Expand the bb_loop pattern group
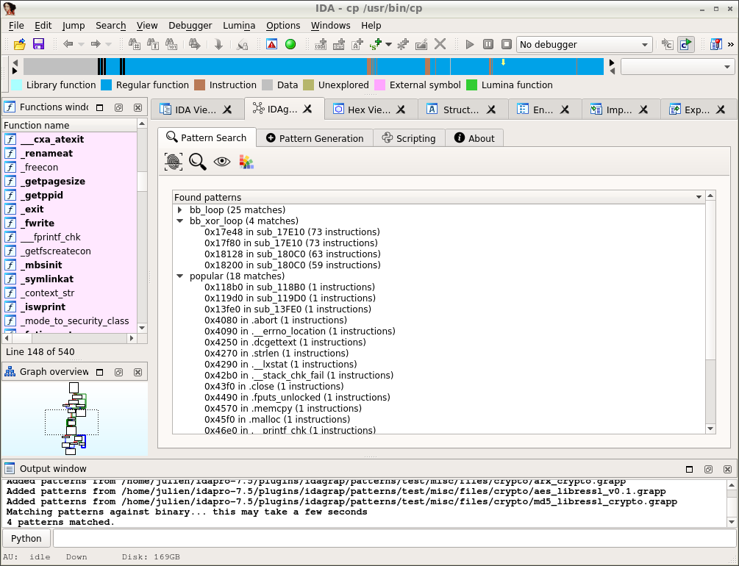This screenshot has height=566, width=739. (x=180, y=210)
